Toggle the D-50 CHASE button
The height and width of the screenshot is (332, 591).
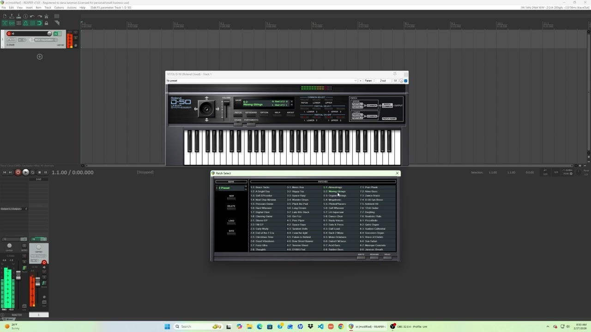pyautogui.click(x=238, y=124)
